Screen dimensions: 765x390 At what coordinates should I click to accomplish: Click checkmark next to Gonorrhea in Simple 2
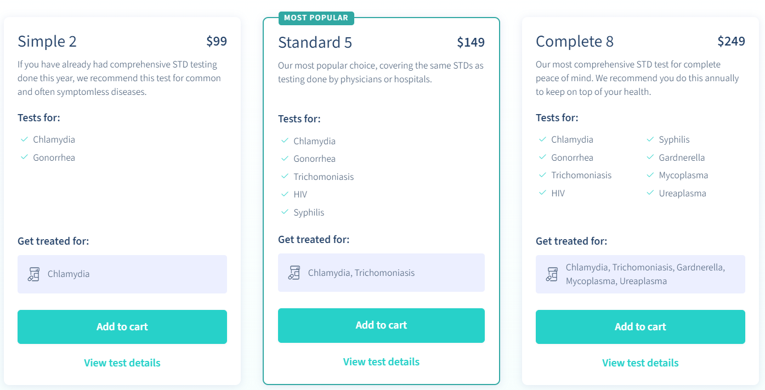point(24,157)
